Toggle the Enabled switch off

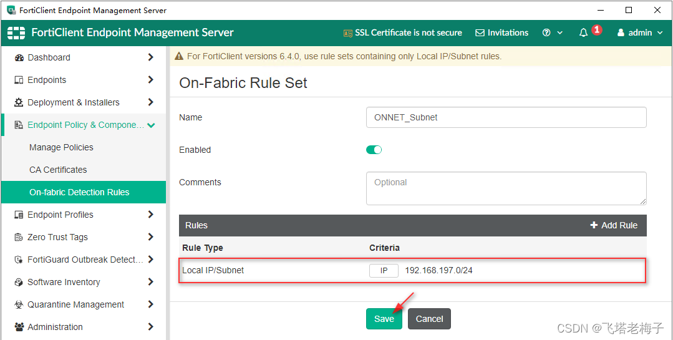coord(374,150)
